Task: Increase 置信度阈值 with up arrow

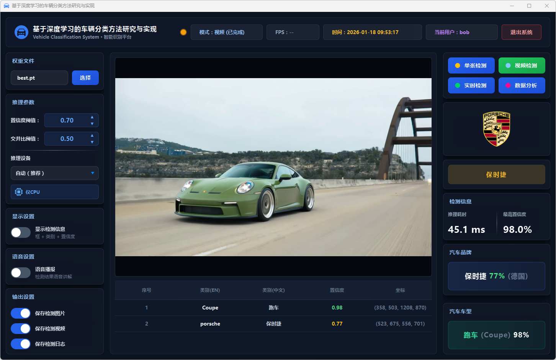Action: tap(92, 117)
